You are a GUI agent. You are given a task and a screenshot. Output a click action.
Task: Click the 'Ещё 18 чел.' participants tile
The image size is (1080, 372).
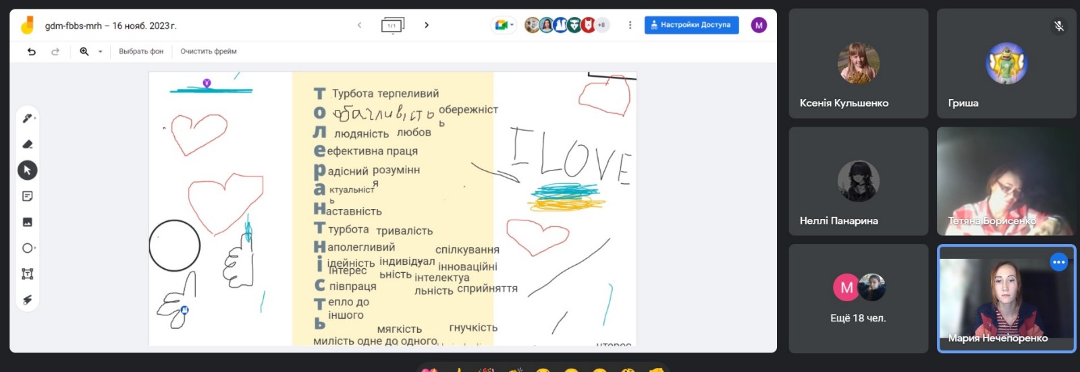click(858, 299)
